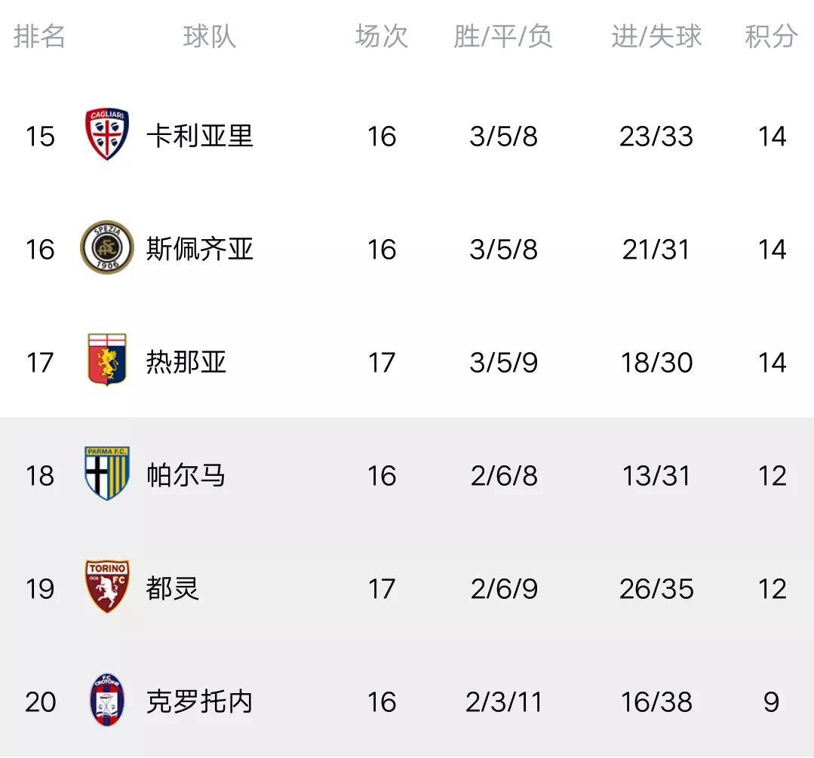Open the Parma F.C. shield logo
The image size is (814, 758).
[107, 473]
